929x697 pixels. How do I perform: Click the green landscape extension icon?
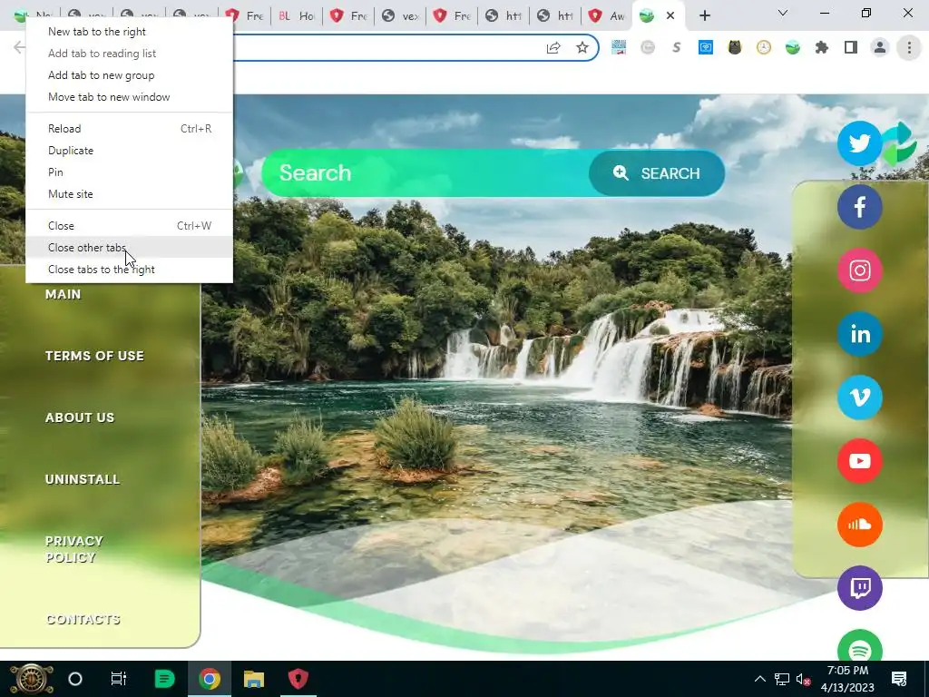793,47
